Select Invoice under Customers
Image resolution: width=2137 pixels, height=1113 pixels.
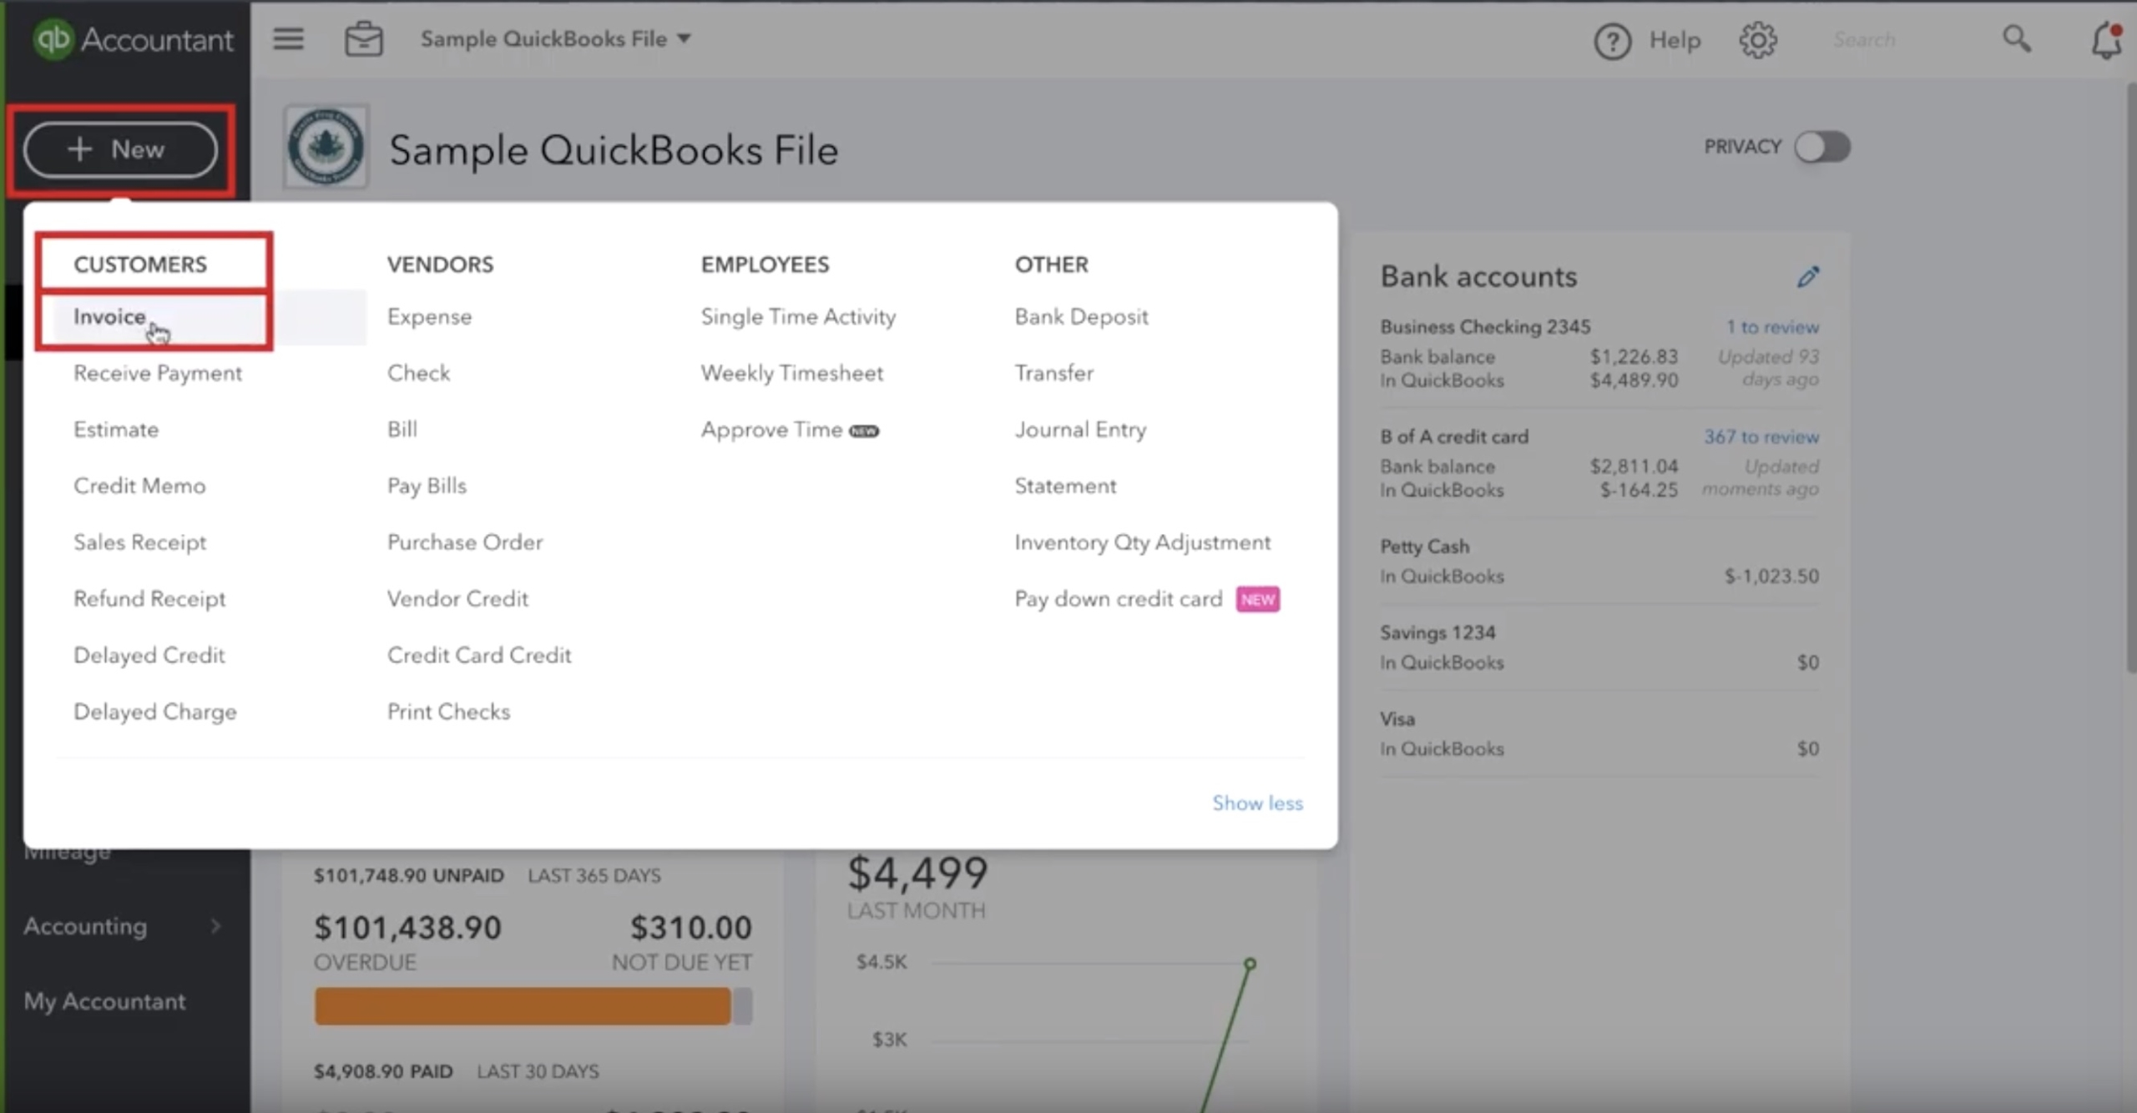[109, 317]
